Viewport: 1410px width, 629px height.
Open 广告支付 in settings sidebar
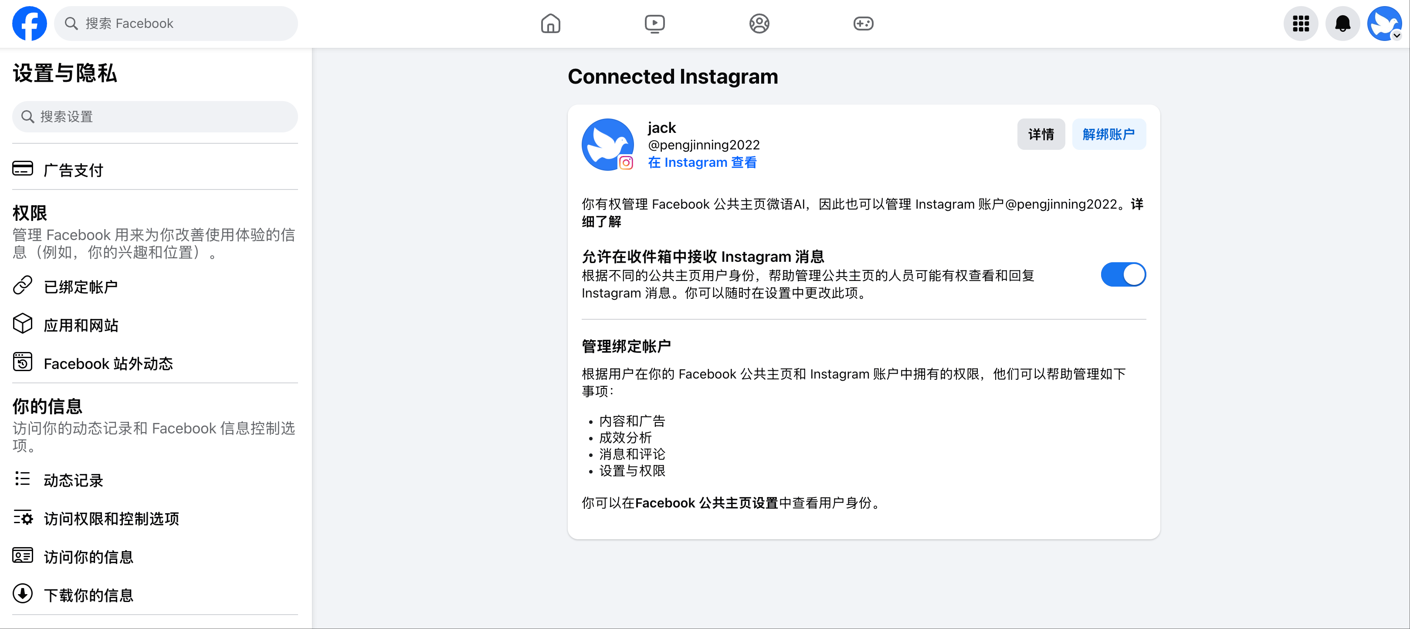point(73,170)
